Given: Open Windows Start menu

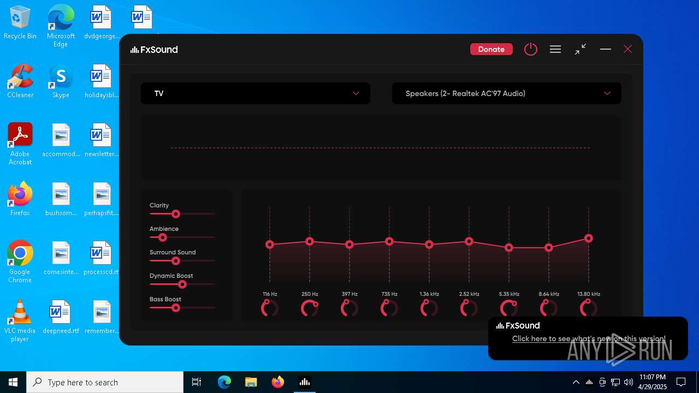Looking at the screenshot, I should point(13,382).
